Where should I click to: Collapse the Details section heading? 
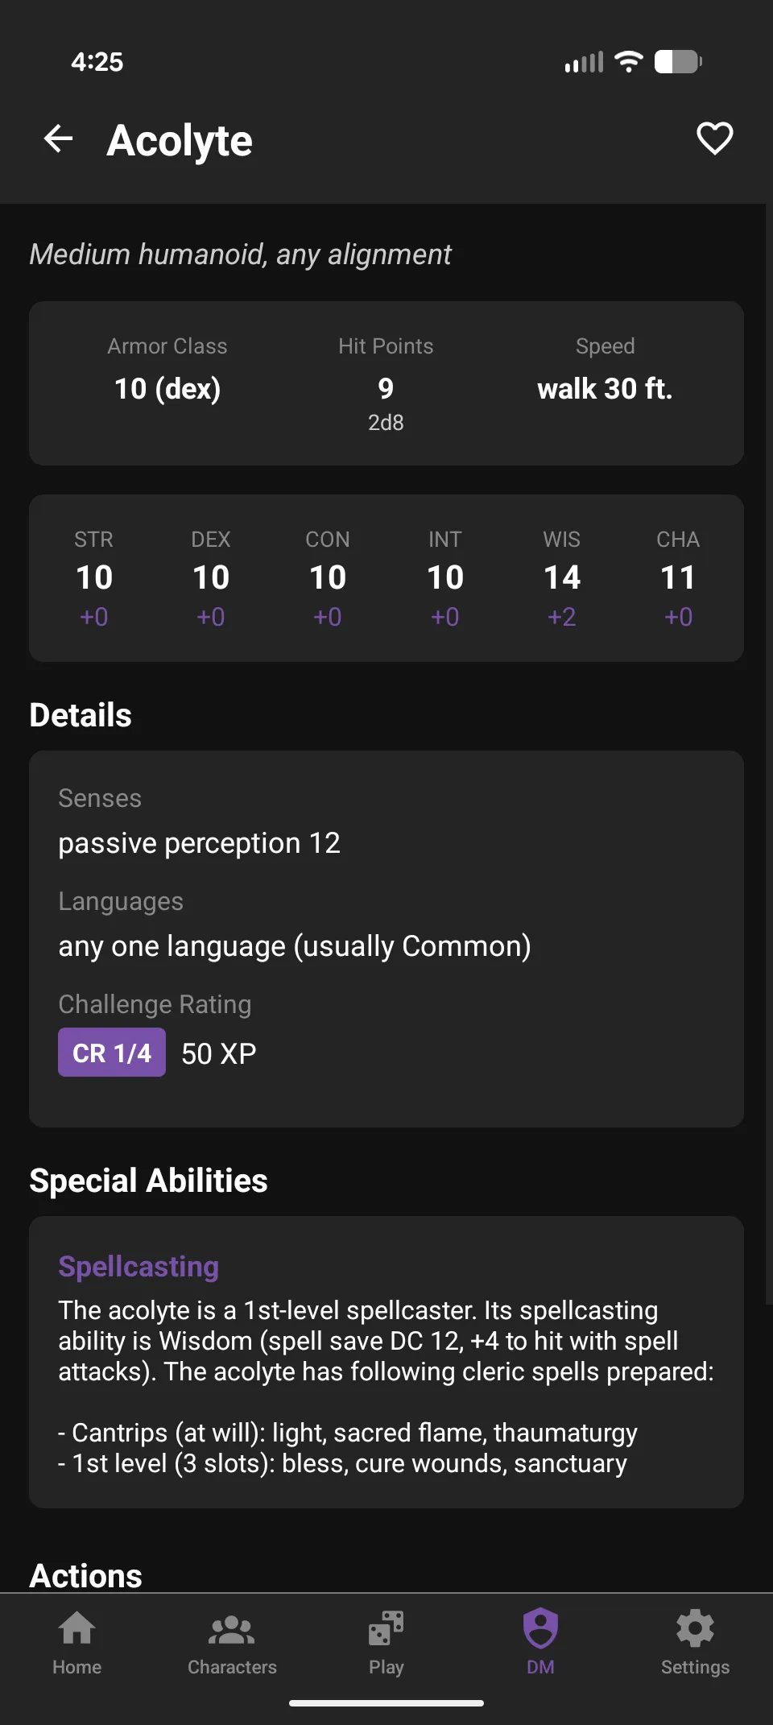80,714
